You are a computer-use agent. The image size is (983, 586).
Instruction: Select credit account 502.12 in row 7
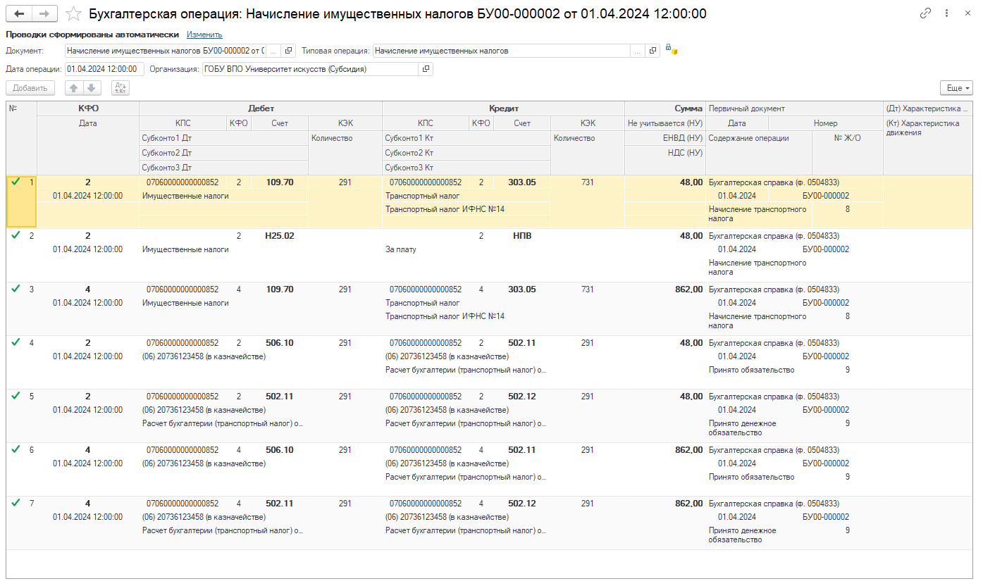coord(522,504)
